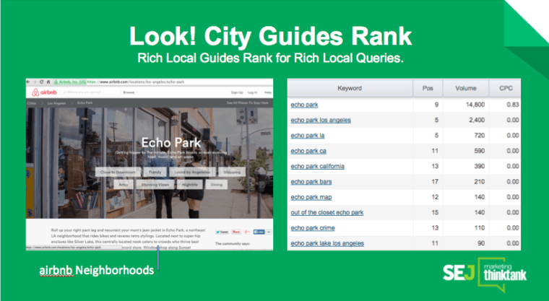Go to Cities breadcrumb
This screenshot has width=549, height=301.
point(32,103)
